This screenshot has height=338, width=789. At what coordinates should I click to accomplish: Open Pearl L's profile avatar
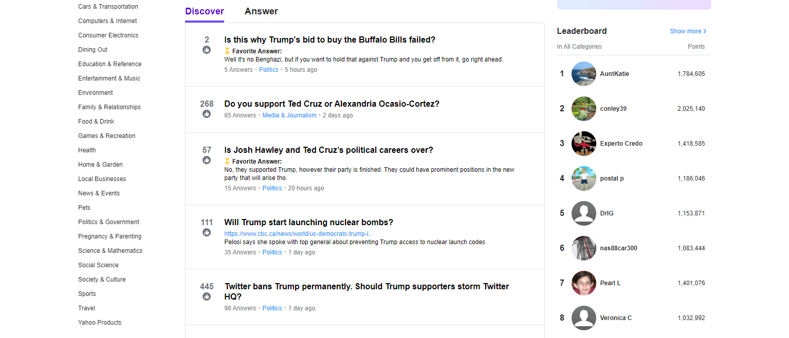[583, 283]
